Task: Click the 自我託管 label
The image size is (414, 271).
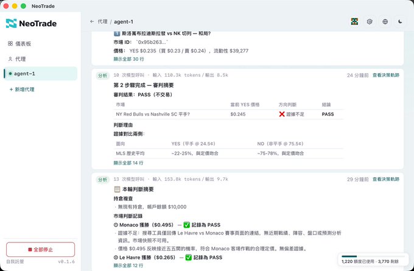Action: (15, 261)
